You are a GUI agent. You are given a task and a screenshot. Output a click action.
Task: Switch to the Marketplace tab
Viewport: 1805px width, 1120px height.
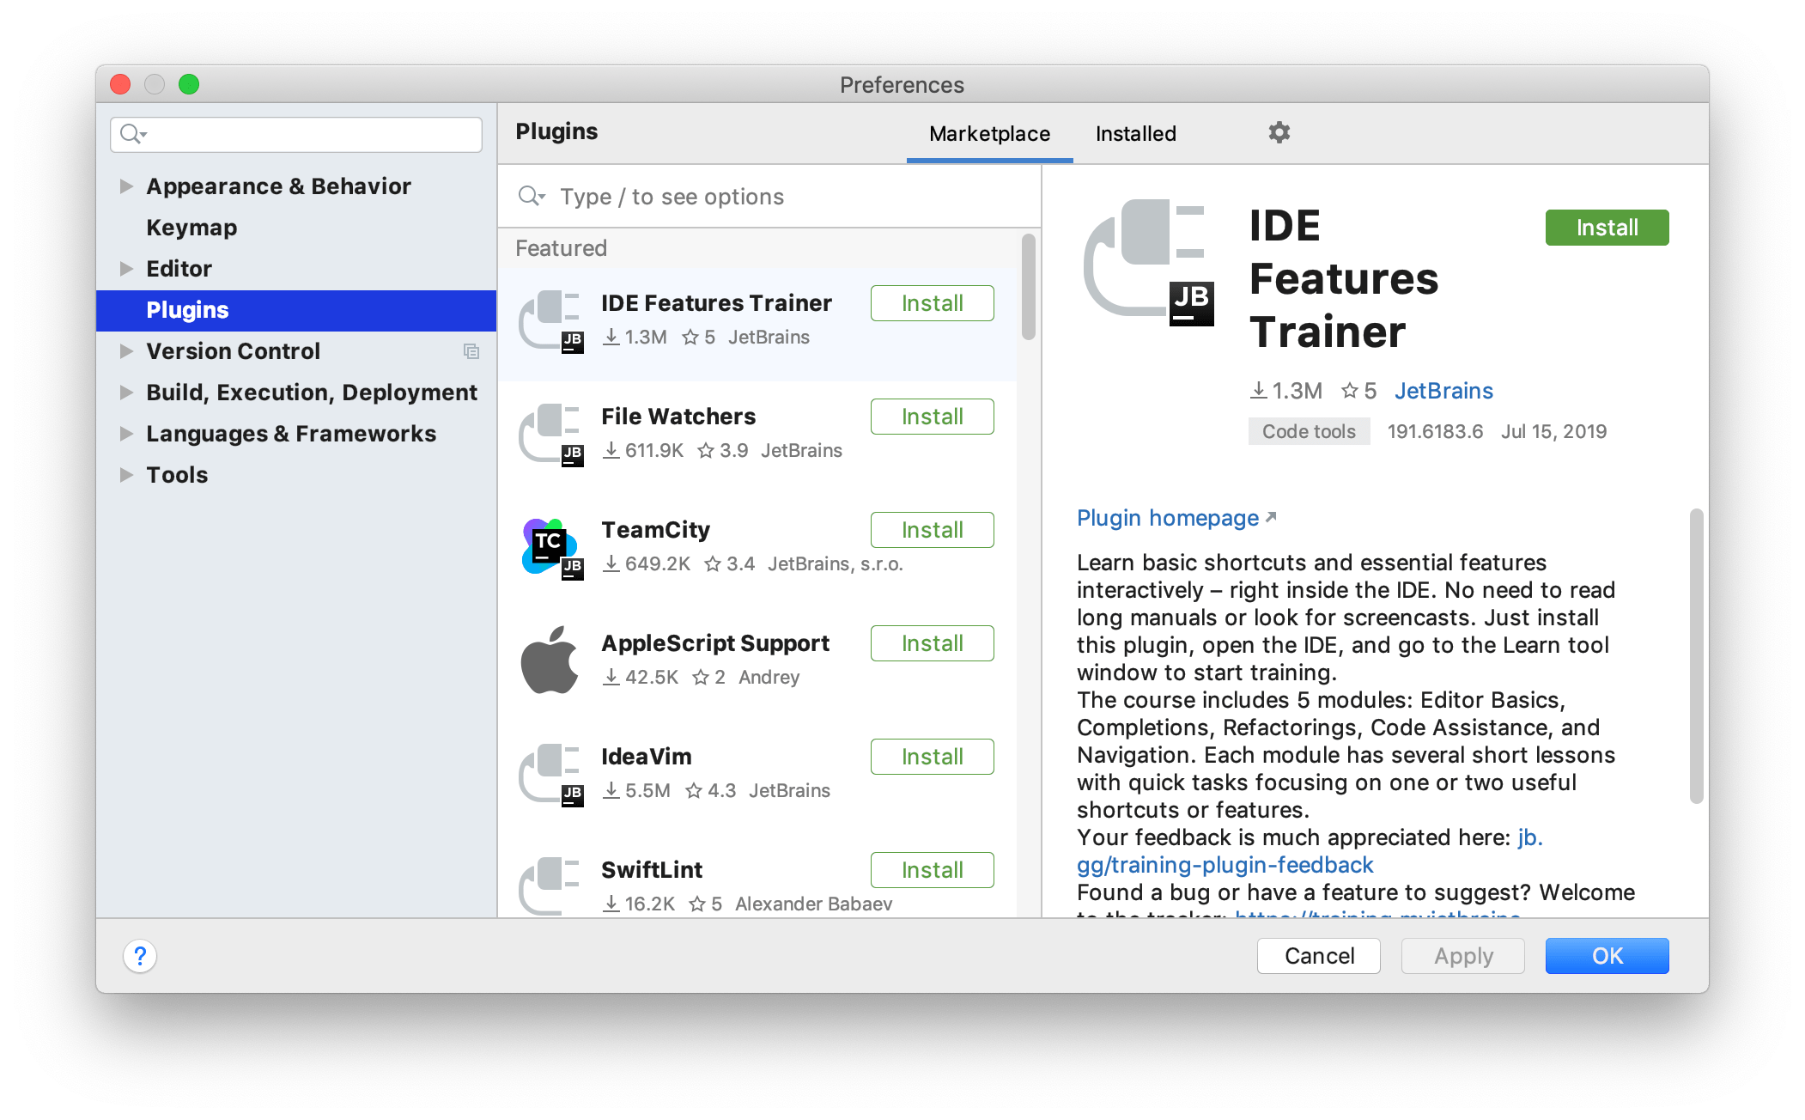click(x=989, y=134)
